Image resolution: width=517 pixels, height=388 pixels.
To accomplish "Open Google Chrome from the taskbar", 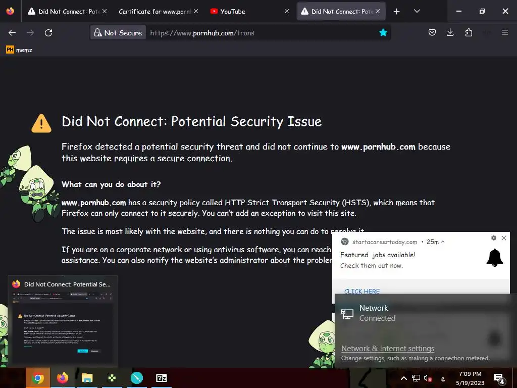I will tap(38, 378).
